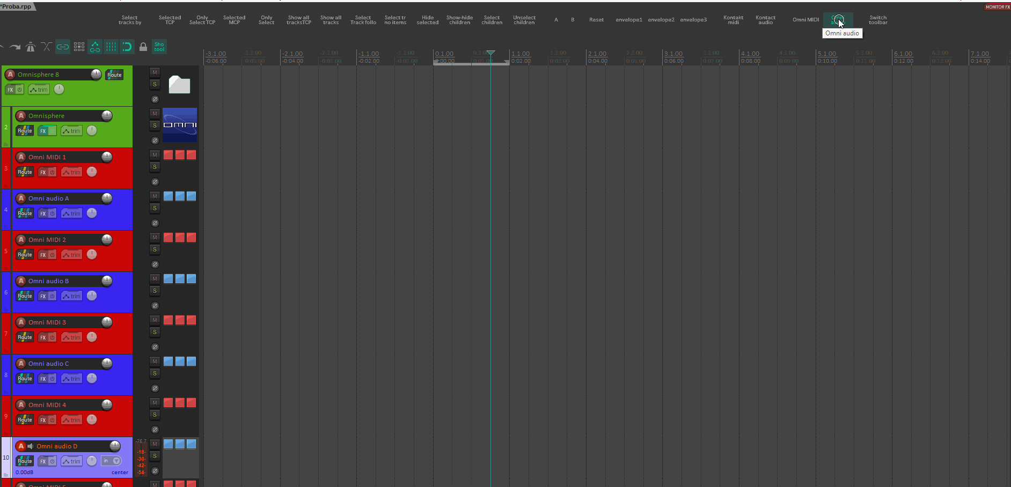1011x487 pixels.
Task: Invert phase on Omni audio D track
Action: tap(155, 471)
